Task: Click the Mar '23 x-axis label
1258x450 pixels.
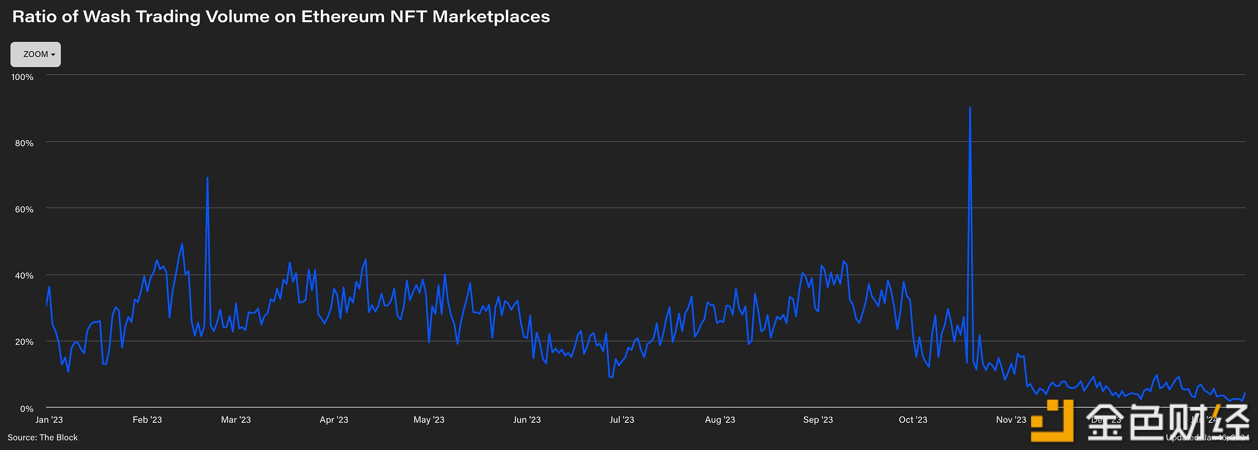Action: tap(236, 420)
